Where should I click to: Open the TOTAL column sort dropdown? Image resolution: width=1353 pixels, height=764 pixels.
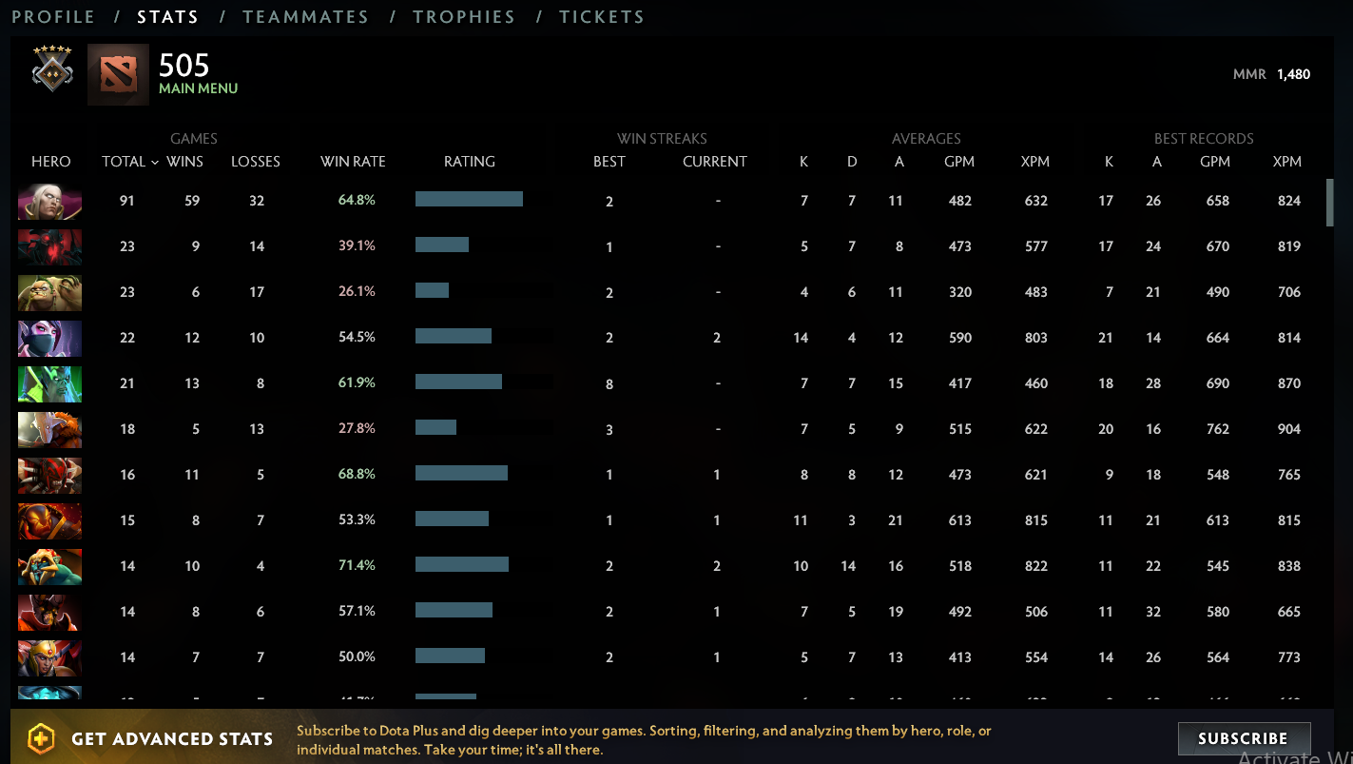point(129,162)
